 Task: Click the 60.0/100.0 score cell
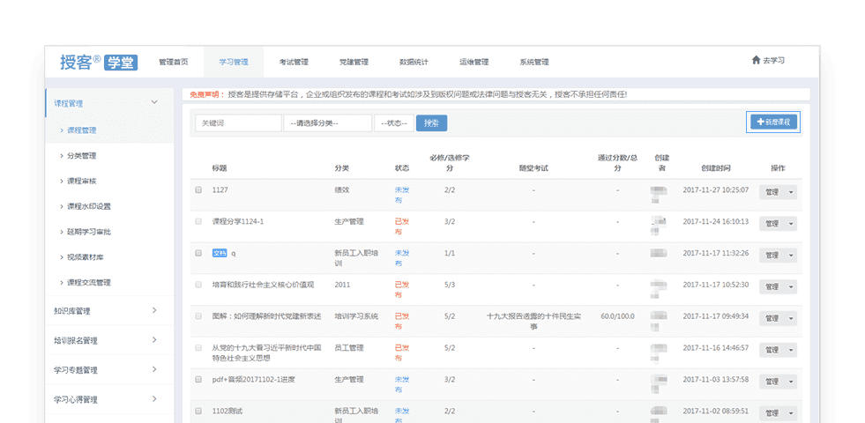617,316
